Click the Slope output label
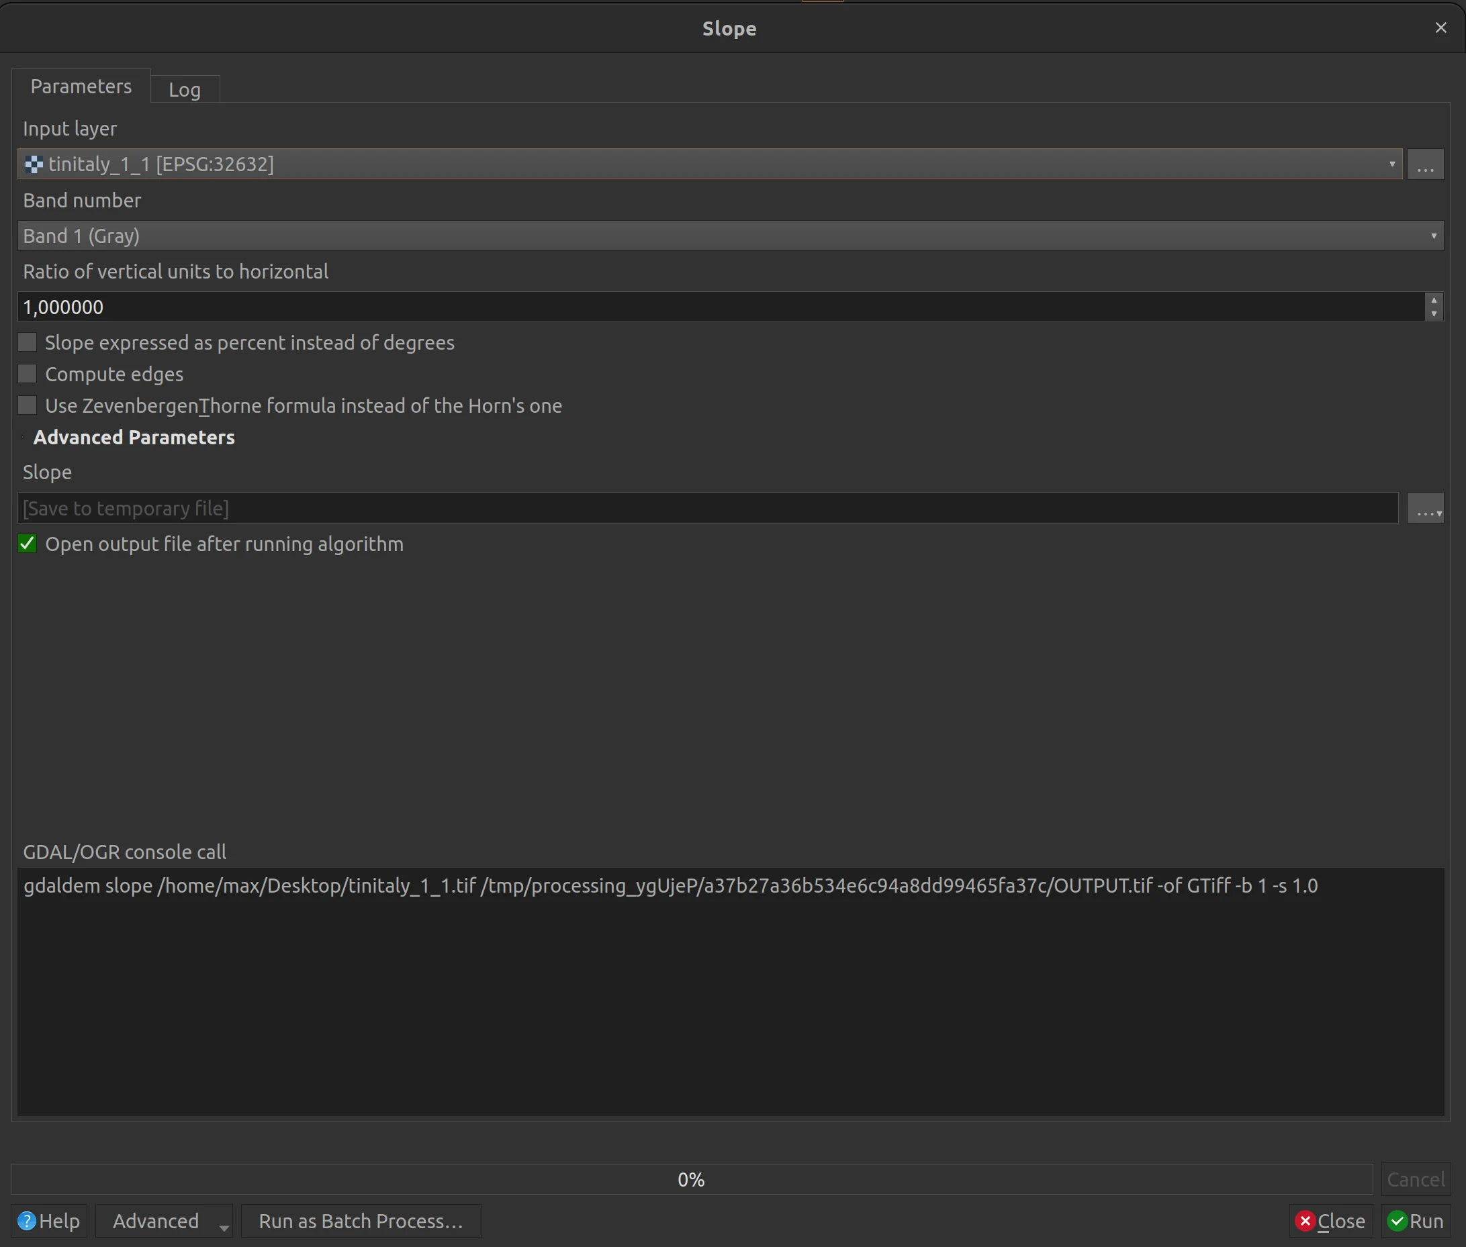Screen dimensions: 1466x1247 point(48,472)
